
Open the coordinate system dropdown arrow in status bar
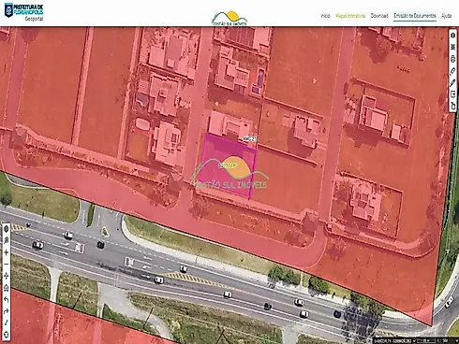tap(414, 341)
